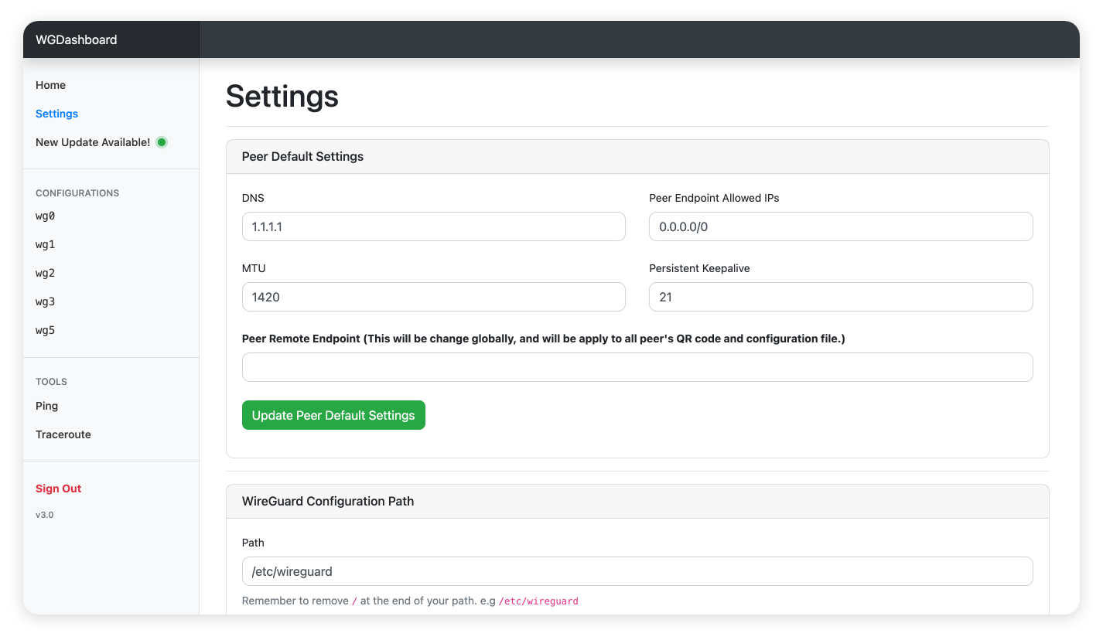Select the wg0 configuration
The width and height of the screenshot is (1103, 640).
click(45, 216)
